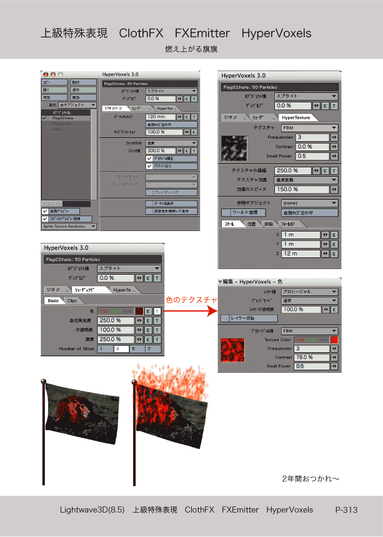This screenshot has height=537, width=383.
Task: Open the 参照オブジェクト (none) dropdown
Action: [310, 203]
